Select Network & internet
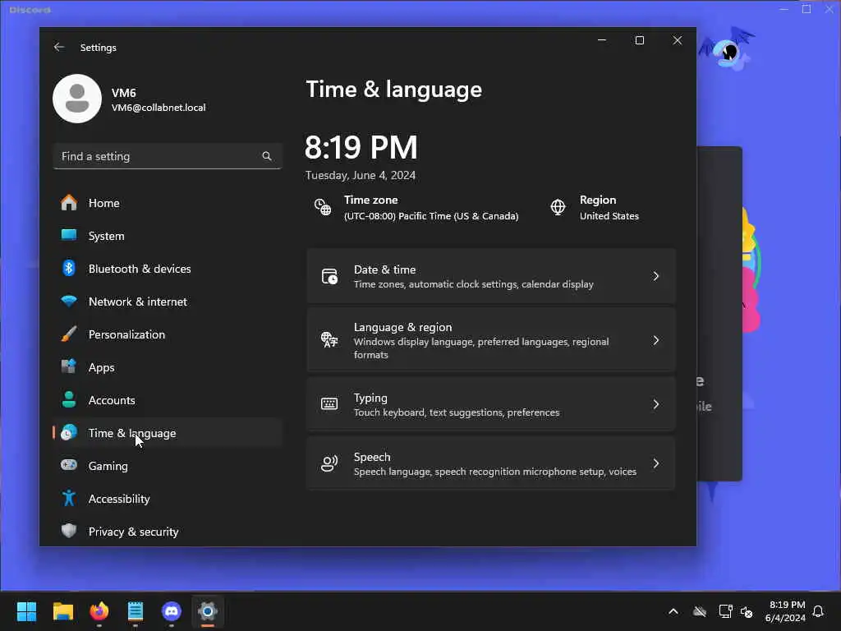 pos(168,302)
